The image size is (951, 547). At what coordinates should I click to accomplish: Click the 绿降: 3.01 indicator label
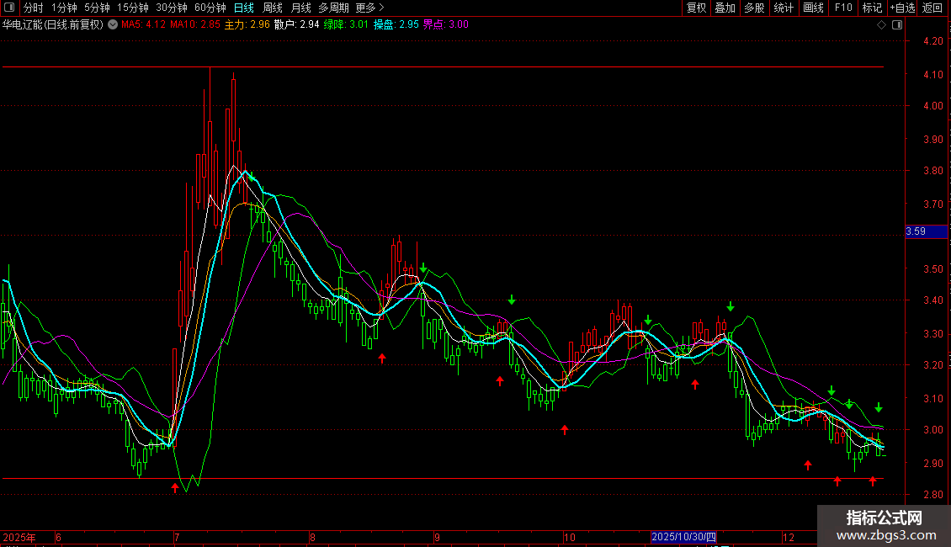tap(346, 25)
